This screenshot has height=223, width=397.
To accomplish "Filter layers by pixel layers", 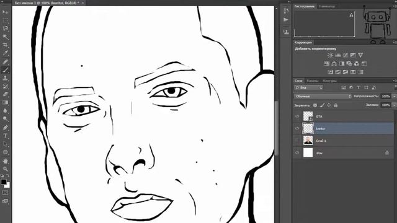I will pos(344,87).
